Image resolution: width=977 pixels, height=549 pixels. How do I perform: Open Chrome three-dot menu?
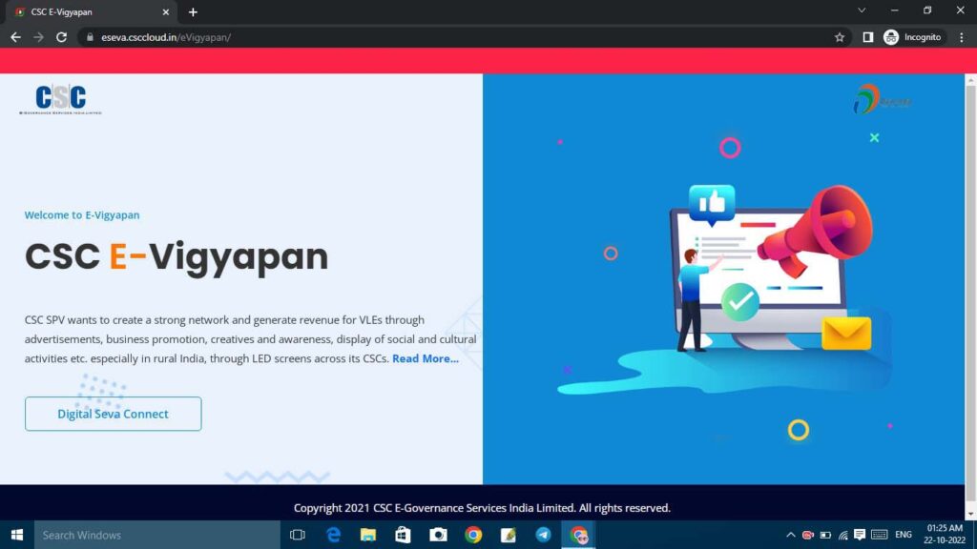(x=962, y=37)
